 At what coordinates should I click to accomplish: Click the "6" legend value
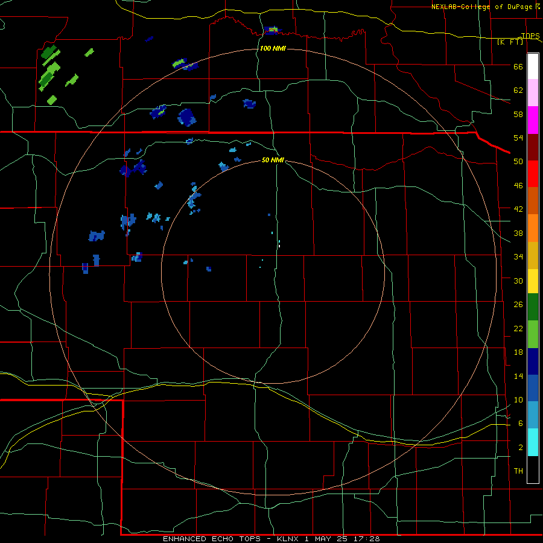pos(521,423)
